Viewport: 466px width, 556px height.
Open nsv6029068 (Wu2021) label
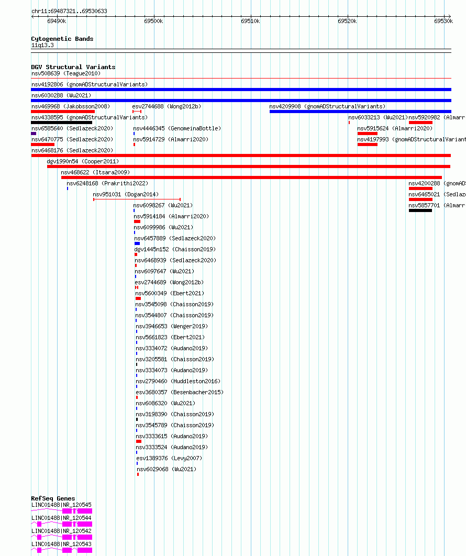(x=167, y=469)
